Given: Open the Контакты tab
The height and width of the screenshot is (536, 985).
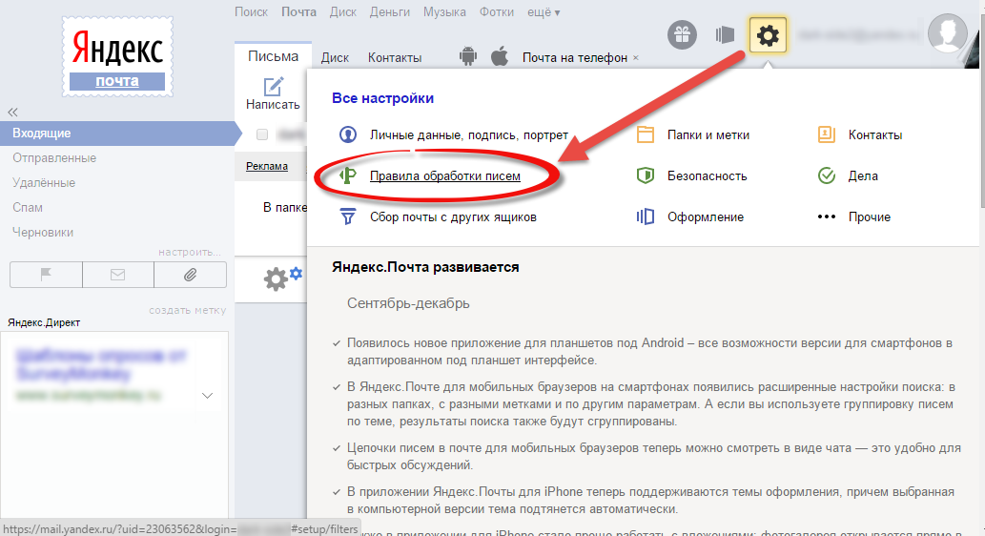Looking at the screenshot, I should pos(395,57).
